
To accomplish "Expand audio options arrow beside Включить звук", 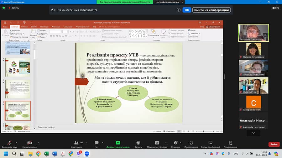I will pos(17,142).
